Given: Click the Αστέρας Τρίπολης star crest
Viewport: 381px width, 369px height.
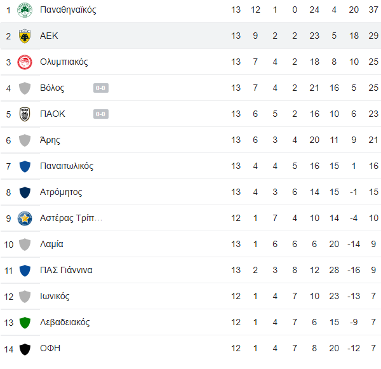Looking at the screenshot, I should (25, 218).
